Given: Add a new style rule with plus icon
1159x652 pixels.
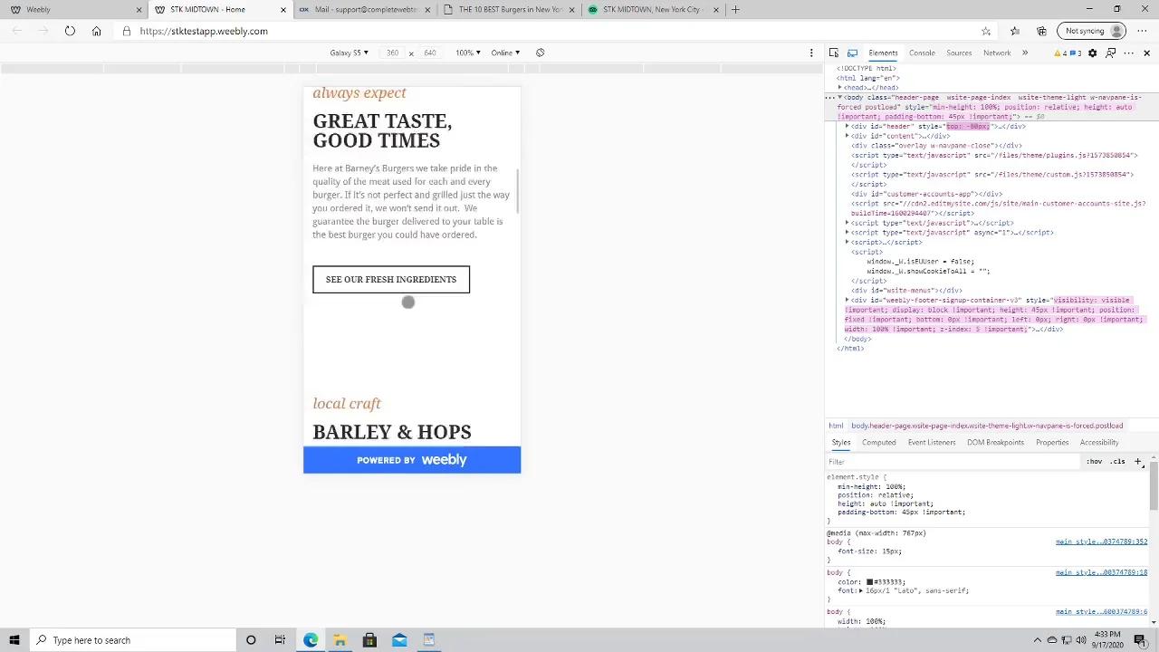Looking at the screenshot, I should tap(1138, 461).
